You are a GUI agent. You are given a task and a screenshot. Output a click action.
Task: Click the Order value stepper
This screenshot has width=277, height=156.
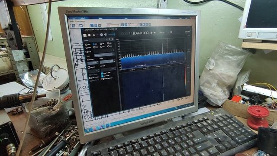114,61
